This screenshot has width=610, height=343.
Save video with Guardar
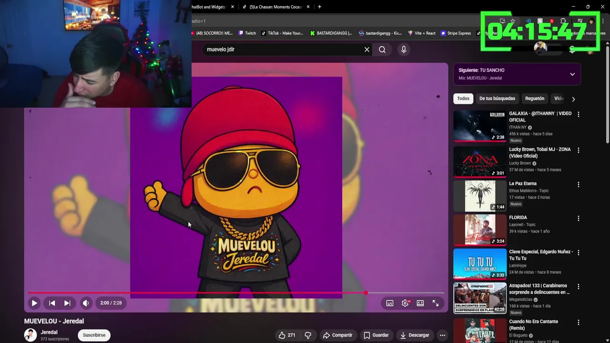click(x=376, y=335)
